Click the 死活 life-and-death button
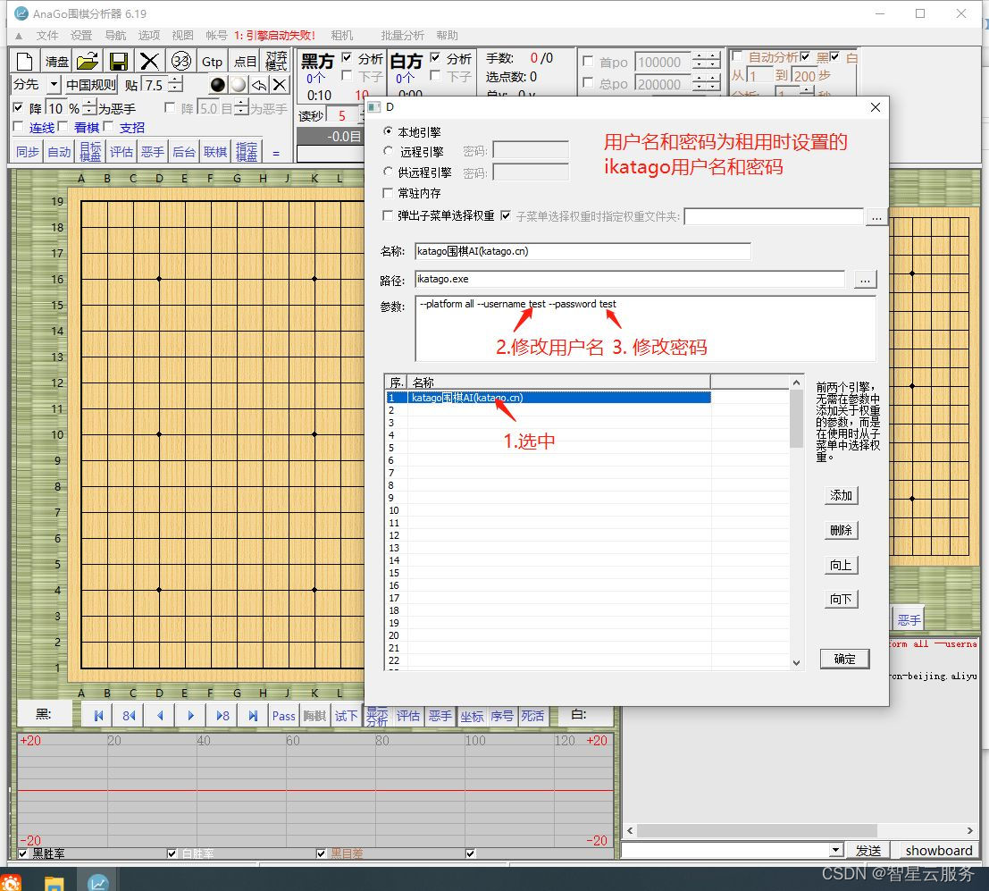989x891 pixels. pos(533,716)
